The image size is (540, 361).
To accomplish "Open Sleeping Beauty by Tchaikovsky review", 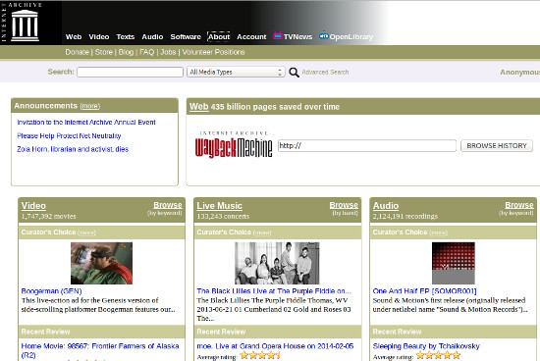I will pos(426,346).
